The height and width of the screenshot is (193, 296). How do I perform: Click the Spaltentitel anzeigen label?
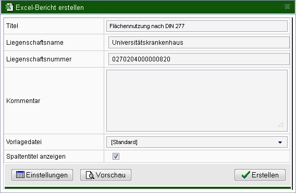[x=36, y=157]
